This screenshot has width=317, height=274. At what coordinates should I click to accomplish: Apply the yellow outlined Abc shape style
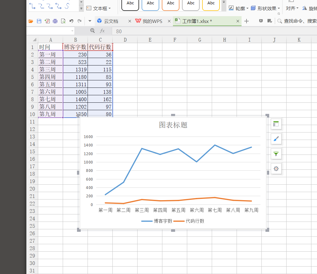coord(211,4)
